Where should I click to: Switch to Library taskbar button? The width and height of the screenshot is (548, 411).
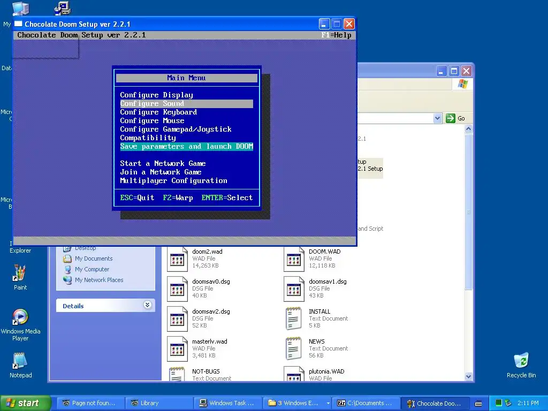pyautogui.click(x=158, y=403)
